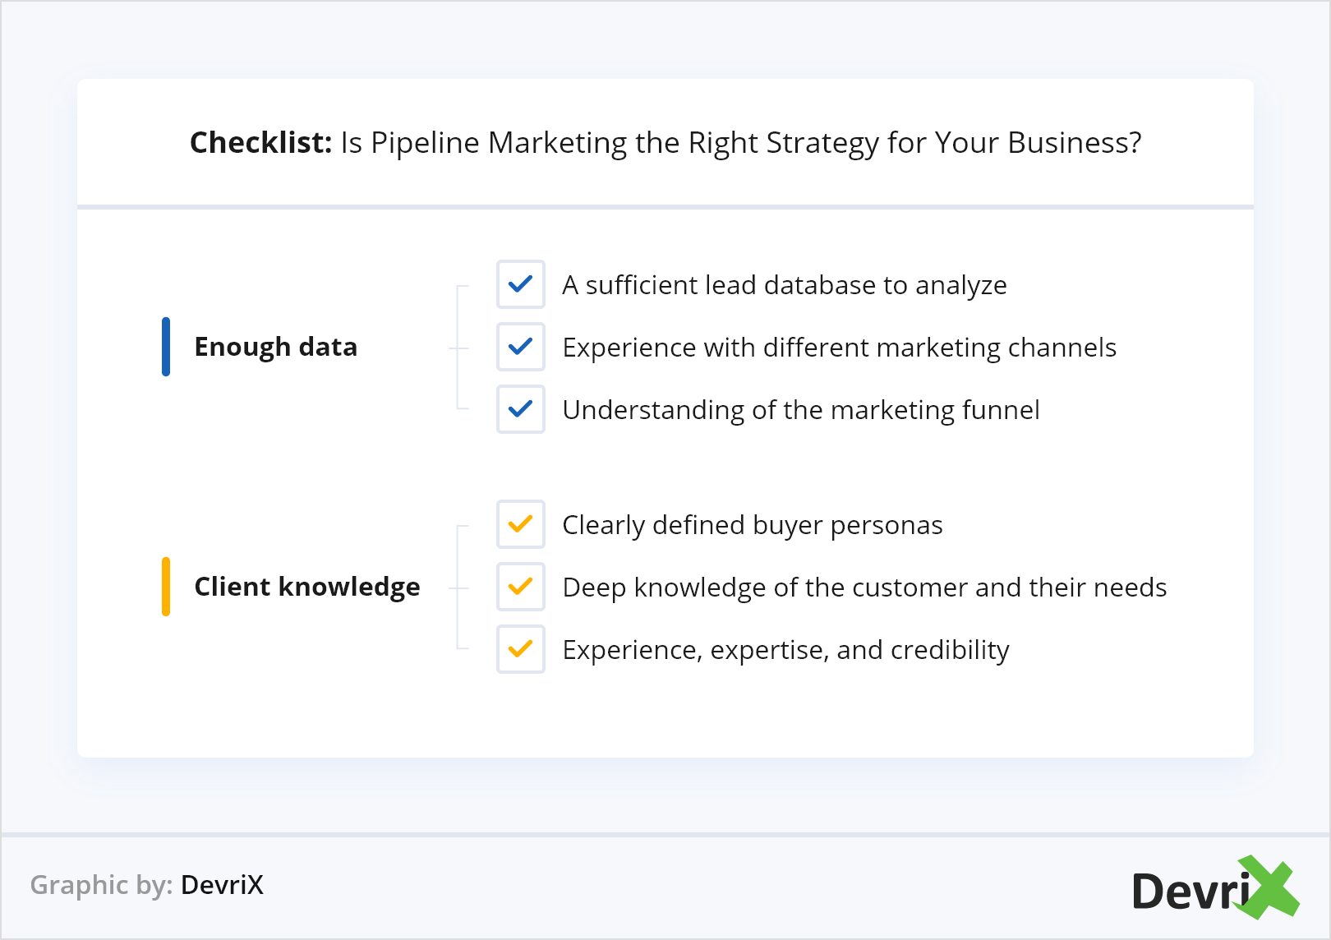1331x940 pixels.
Task: Toggle the buyer personas checkbox
Action: click(x=521, y=524)
